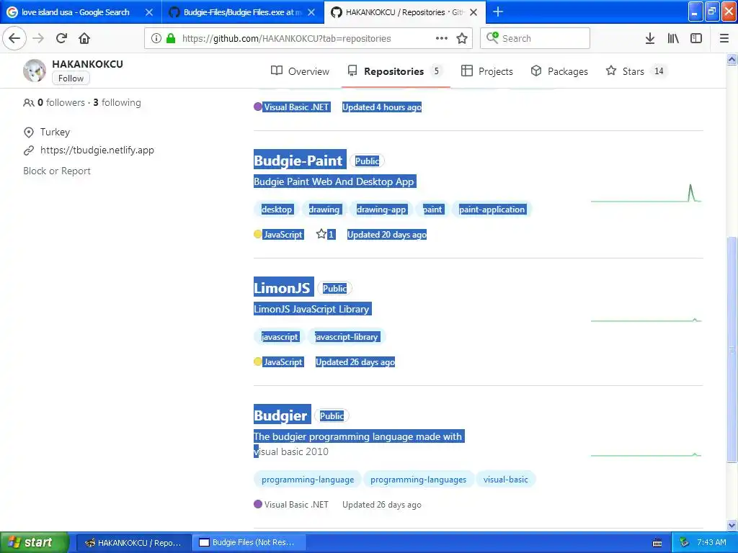
Task: Click in the browser Search box
Action: (535, 38)
